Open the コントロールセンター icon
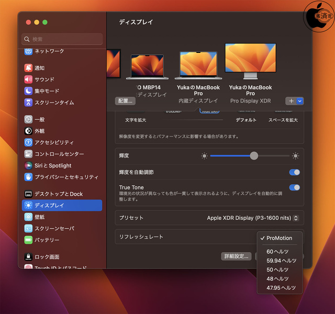This screenshot has height=314, width=335. coord(28,154)
